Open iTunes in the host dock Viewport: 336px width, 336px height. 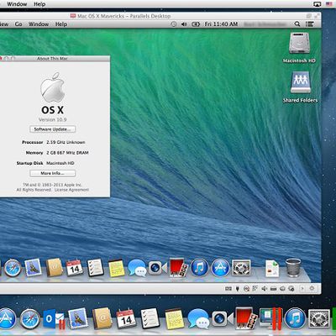click(x=295, y=318)
